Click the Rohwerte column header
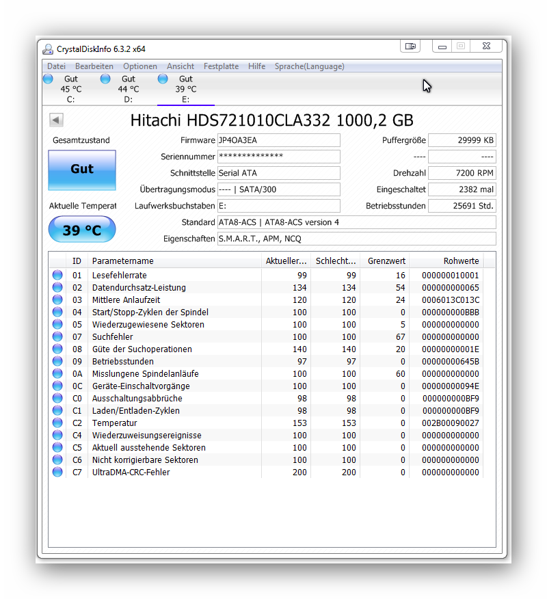Screen dimensions: 547x599 446,261
